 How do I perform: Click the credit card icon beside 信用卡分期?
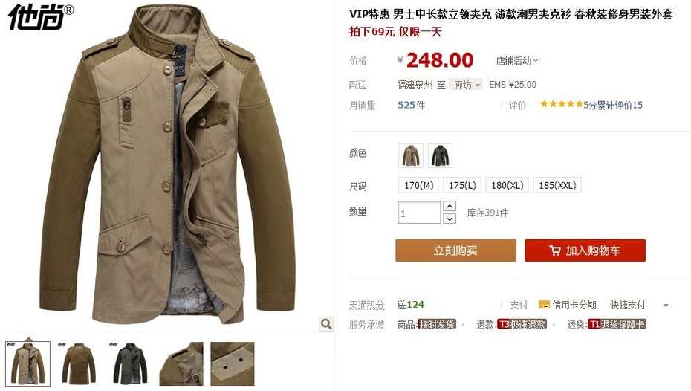544,305
